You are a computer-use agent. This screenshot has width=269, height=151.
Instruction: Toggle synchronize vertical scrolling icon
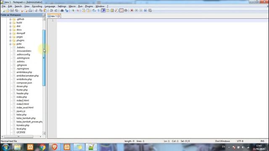(83, 10)
